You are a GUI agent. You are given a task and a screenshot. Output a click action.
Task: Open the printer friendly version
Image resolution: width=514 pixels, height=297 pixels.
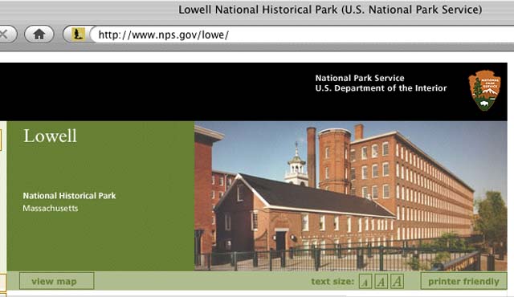pos(463,281)
